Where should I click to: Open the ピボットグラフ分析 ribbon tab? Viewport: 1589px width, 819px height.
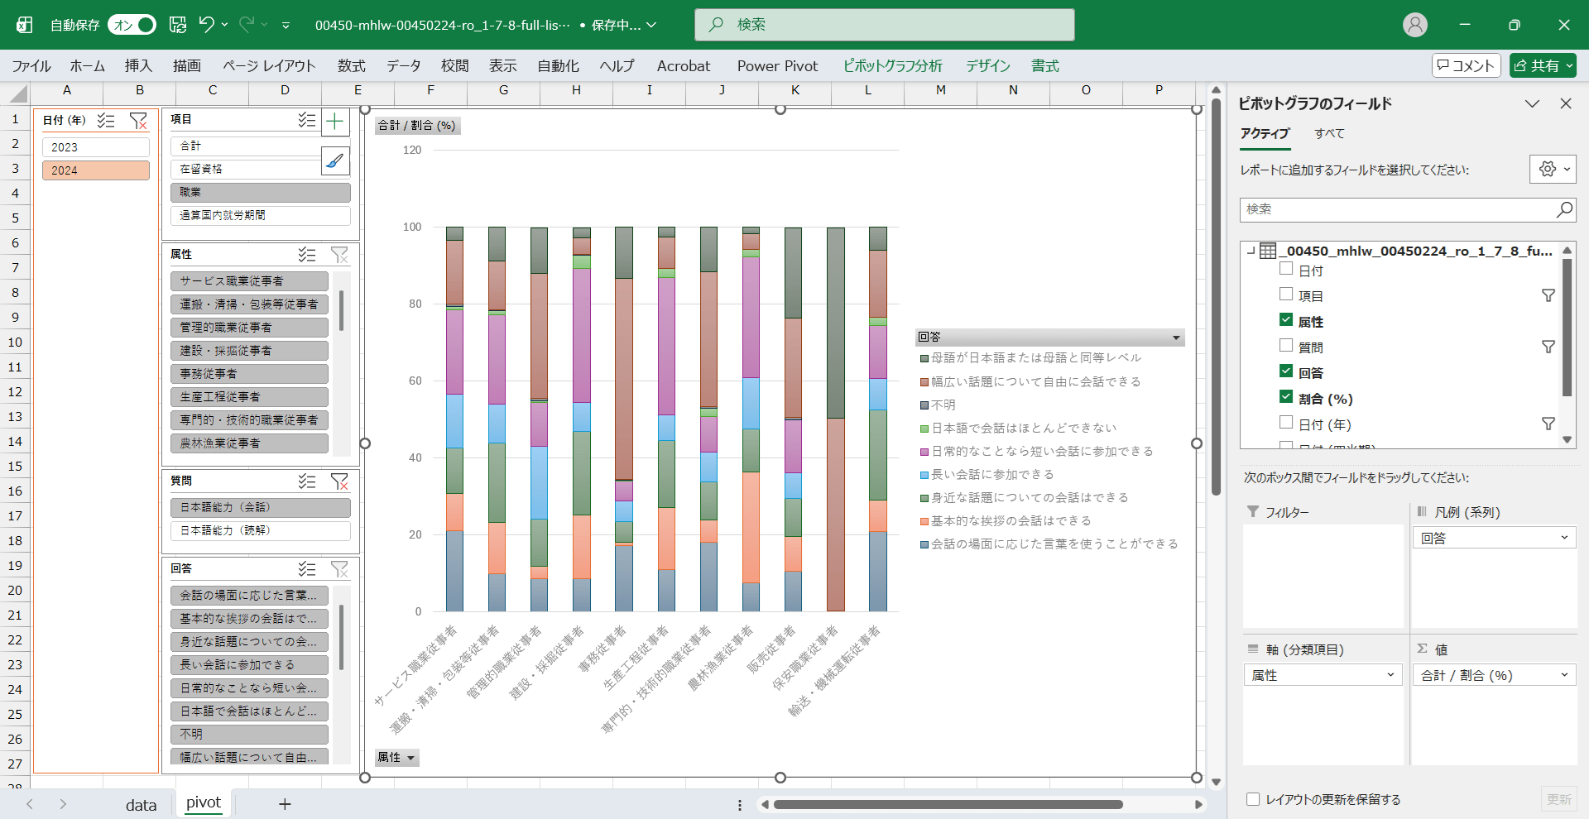click(892, 66)
